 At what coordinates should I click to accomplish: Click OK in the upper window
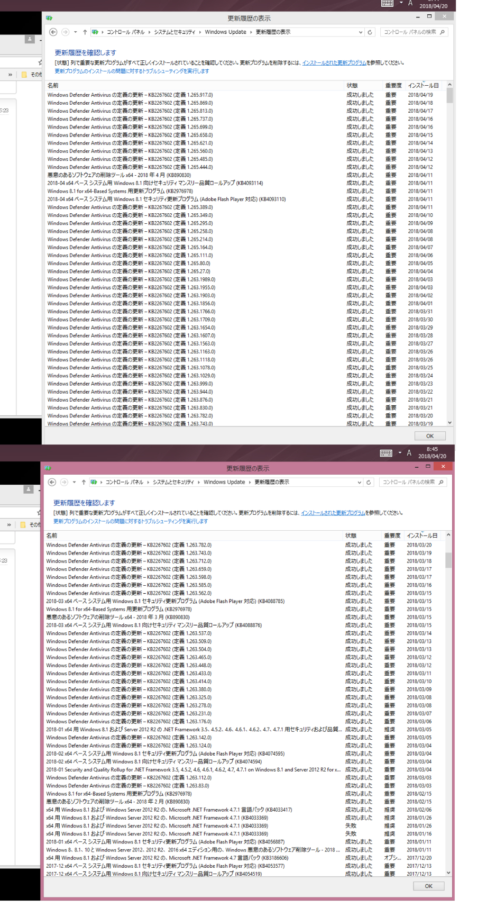point(429,436)
